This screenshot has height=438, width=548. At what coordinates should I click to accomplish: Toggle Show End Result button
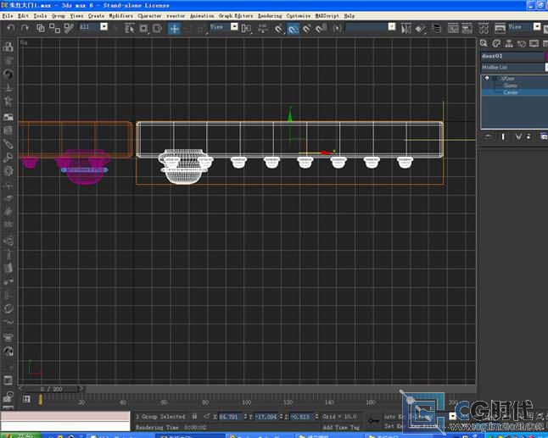point(503,136)
